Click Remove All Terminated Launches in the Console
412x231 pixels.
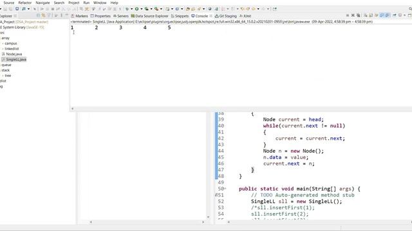tap(358, 15)
